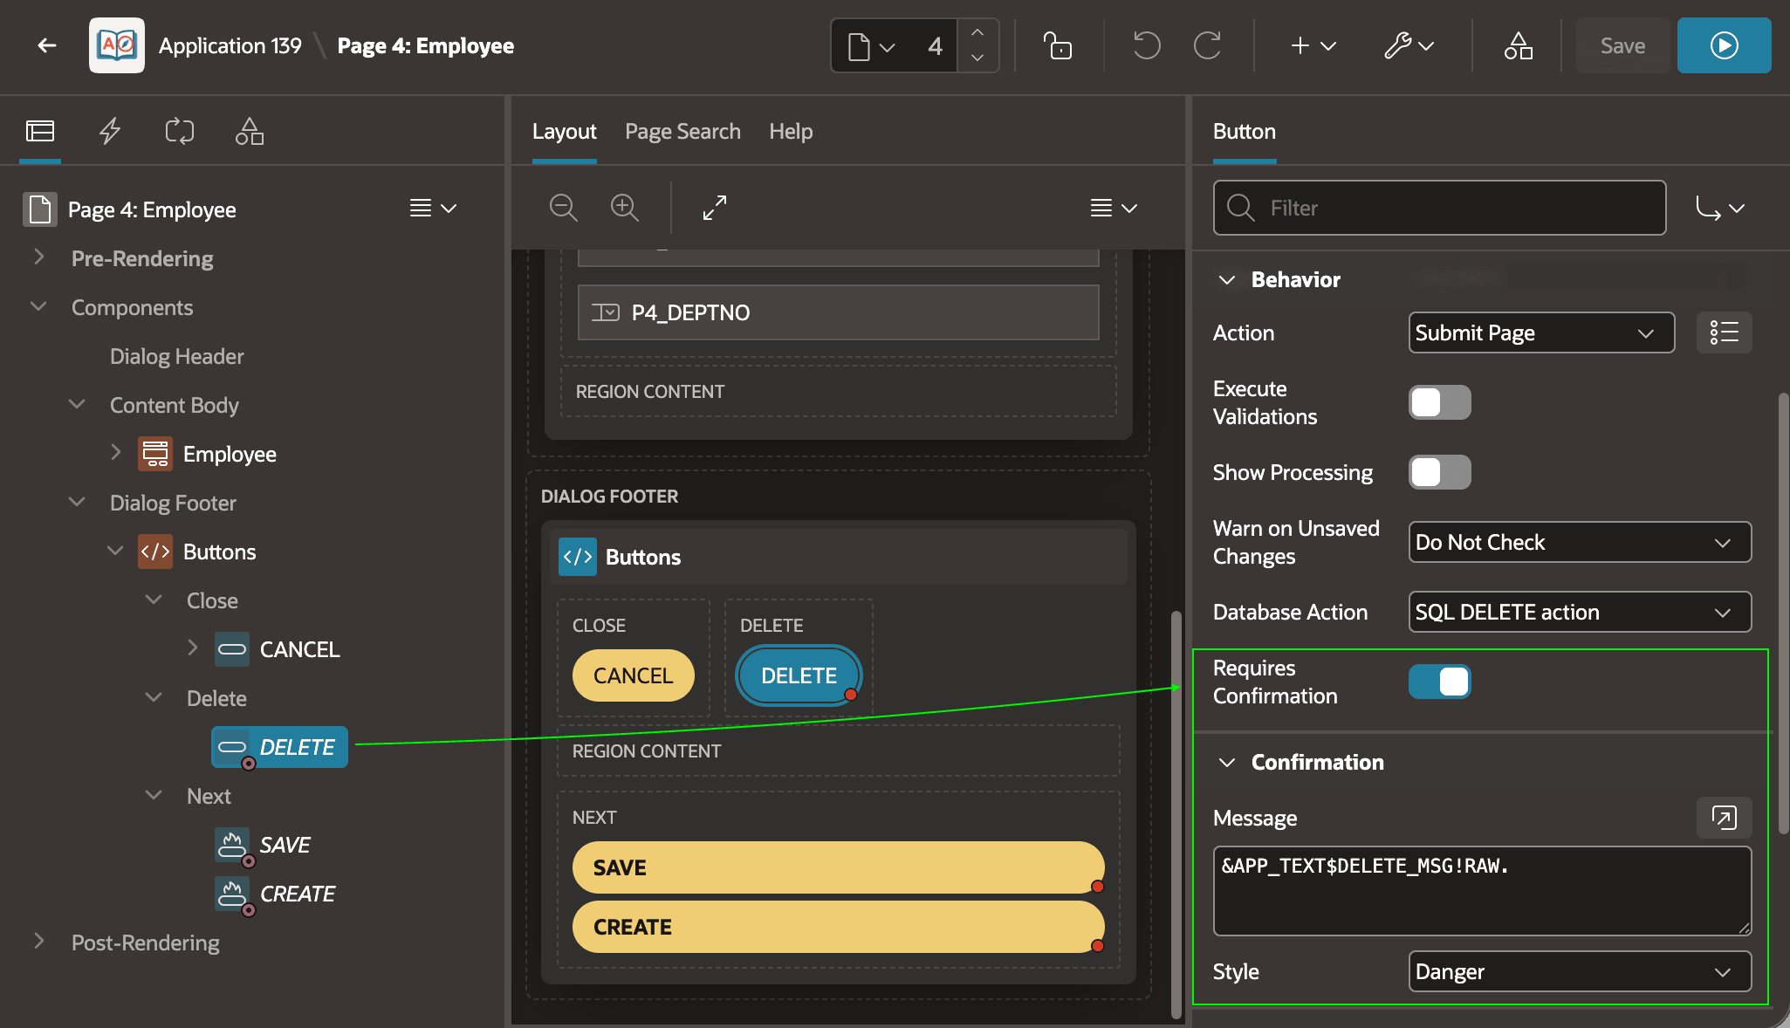
Task: Click the Redo icon in top toolbar
Action: 1207,45
